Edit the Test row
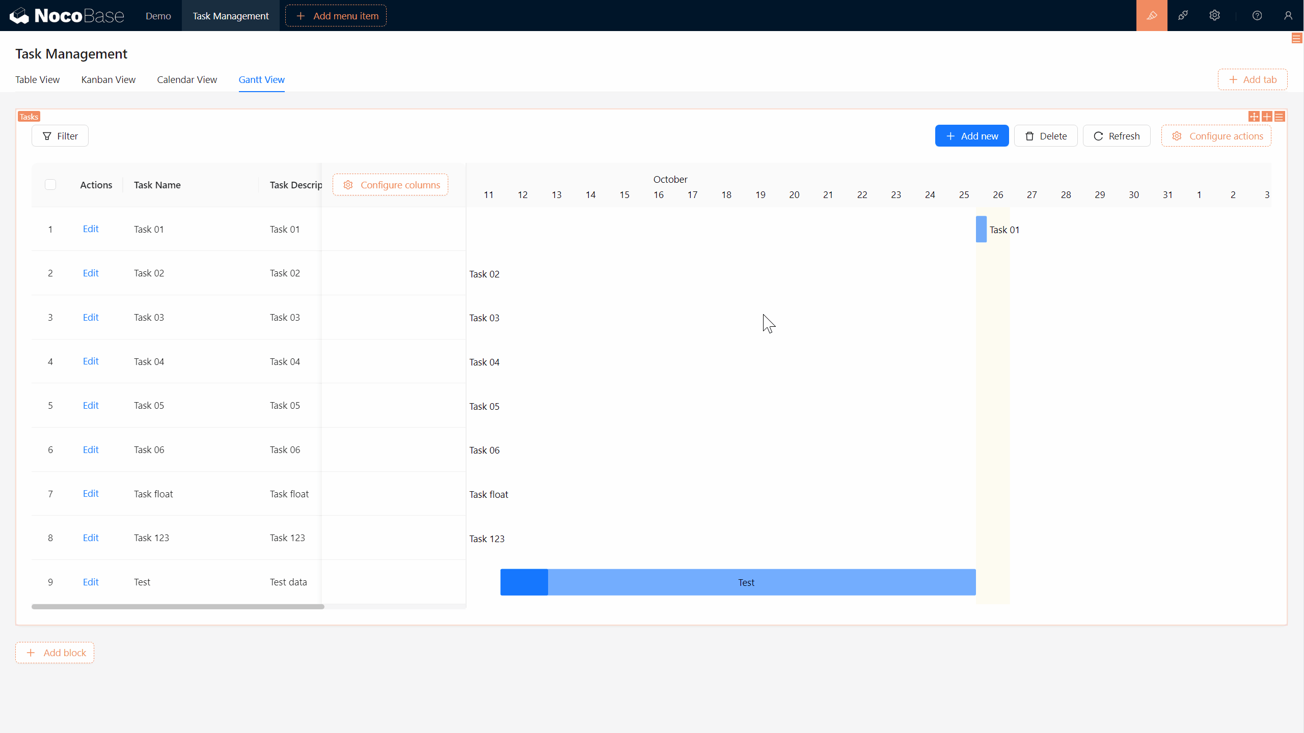Viewport: 1304px width, 733px height. pyautogui.click(x=91, y=582)
